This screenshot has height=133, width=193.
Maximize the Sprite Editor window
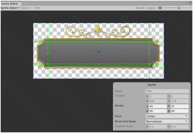click(190, 3)
